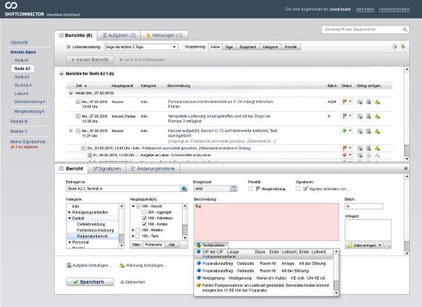
Task: Click the green icon at the report list toolbar's far right
Action: [403, 46]
